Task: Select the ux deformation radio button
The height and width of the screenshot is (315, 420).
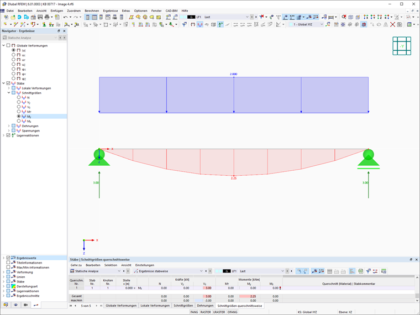Action: coord(13,55)
